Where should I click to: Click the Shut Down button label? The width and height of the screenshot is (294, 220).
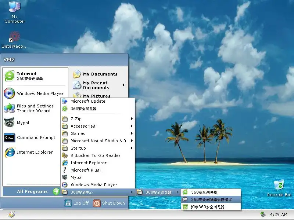pos(114,203)
